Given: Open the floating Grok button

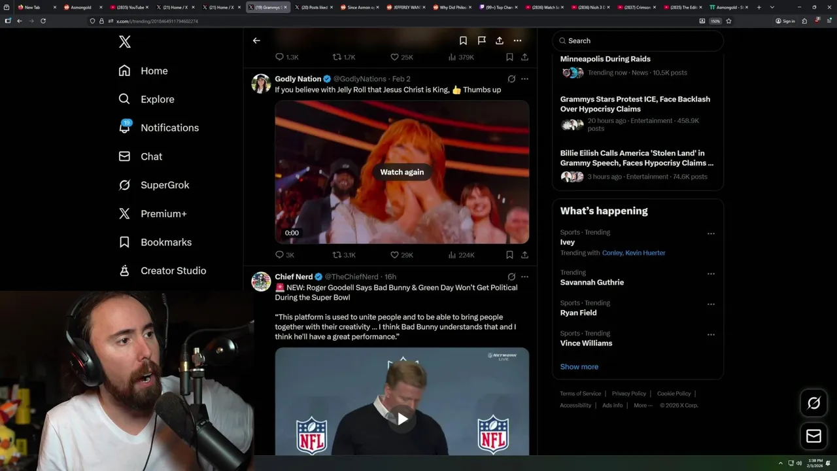Looking at the screenshot, I should click(814, 403).
